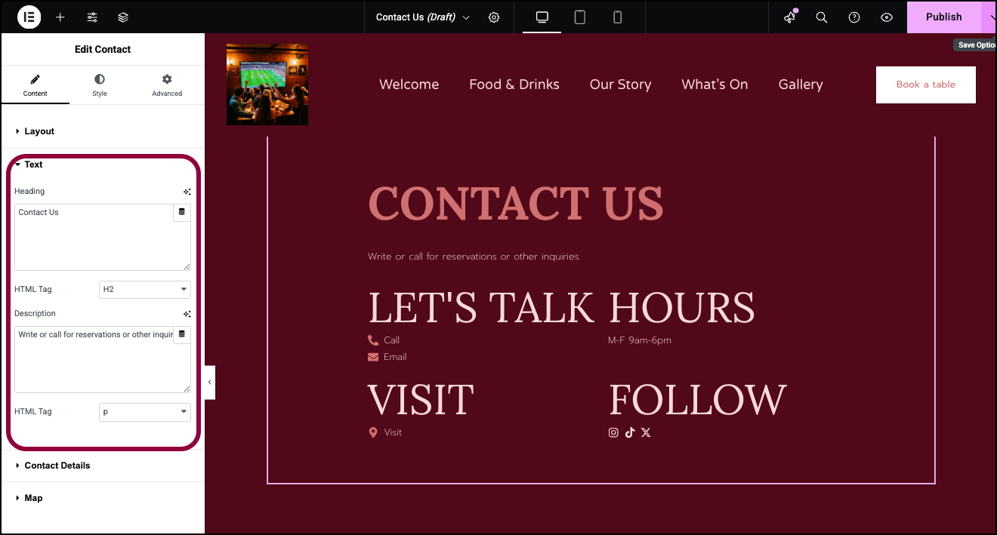Switch to mobile responsive view

pos(618,17)
